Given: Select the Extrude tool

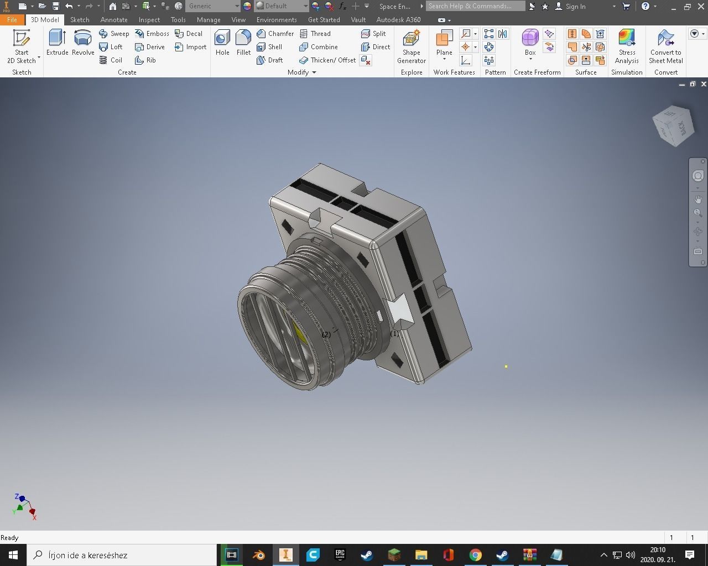Looking at the screenshot, I should click(57, 44).
